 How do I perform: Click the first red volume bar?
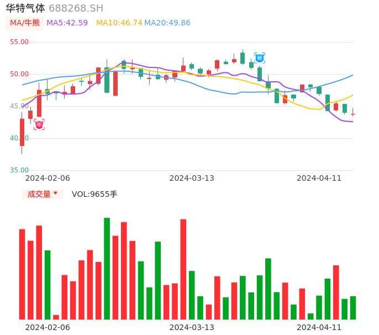click(x=22, y=274)
